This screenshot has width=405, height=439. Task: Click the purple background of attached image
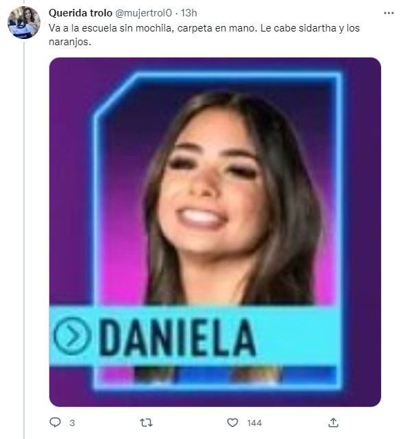click(x=363, y=224)
